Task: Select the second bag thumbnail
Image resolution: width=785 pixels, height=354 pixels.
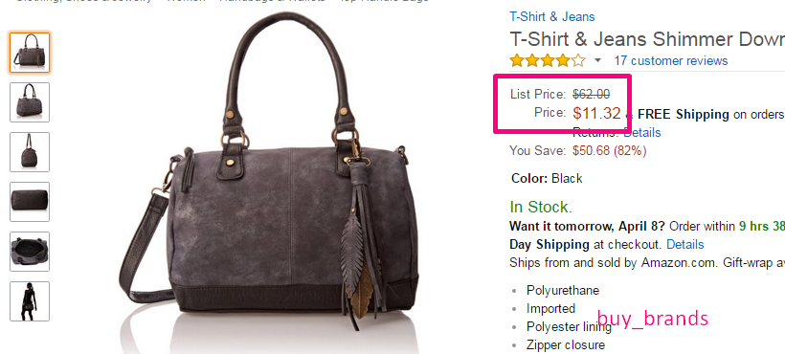Action: (x=30, y=102)
